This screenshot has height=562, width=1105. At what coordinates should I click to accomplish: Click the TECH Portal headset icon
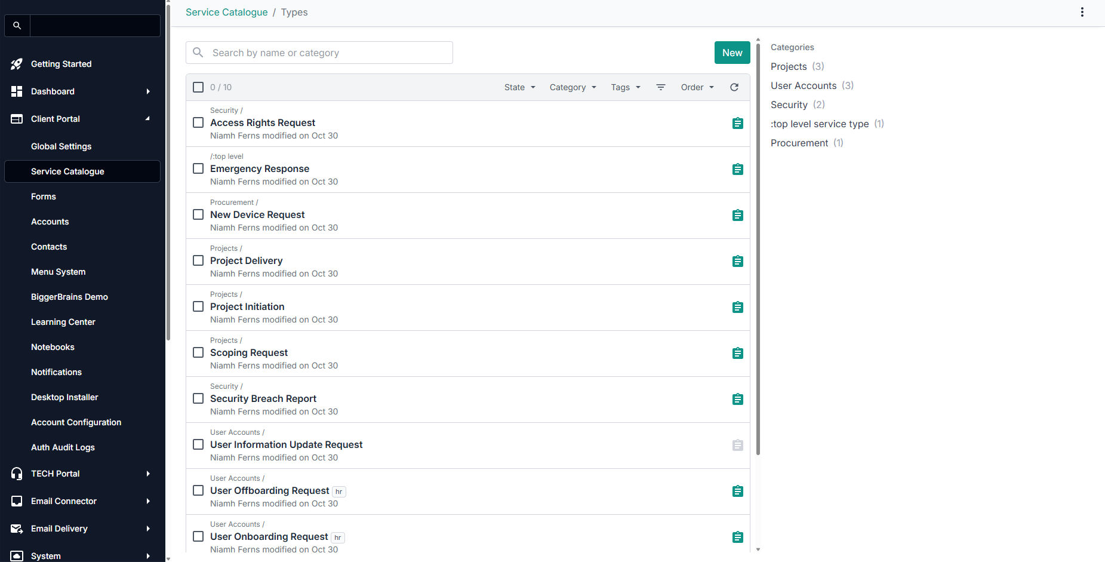click(x=17, y=474)
